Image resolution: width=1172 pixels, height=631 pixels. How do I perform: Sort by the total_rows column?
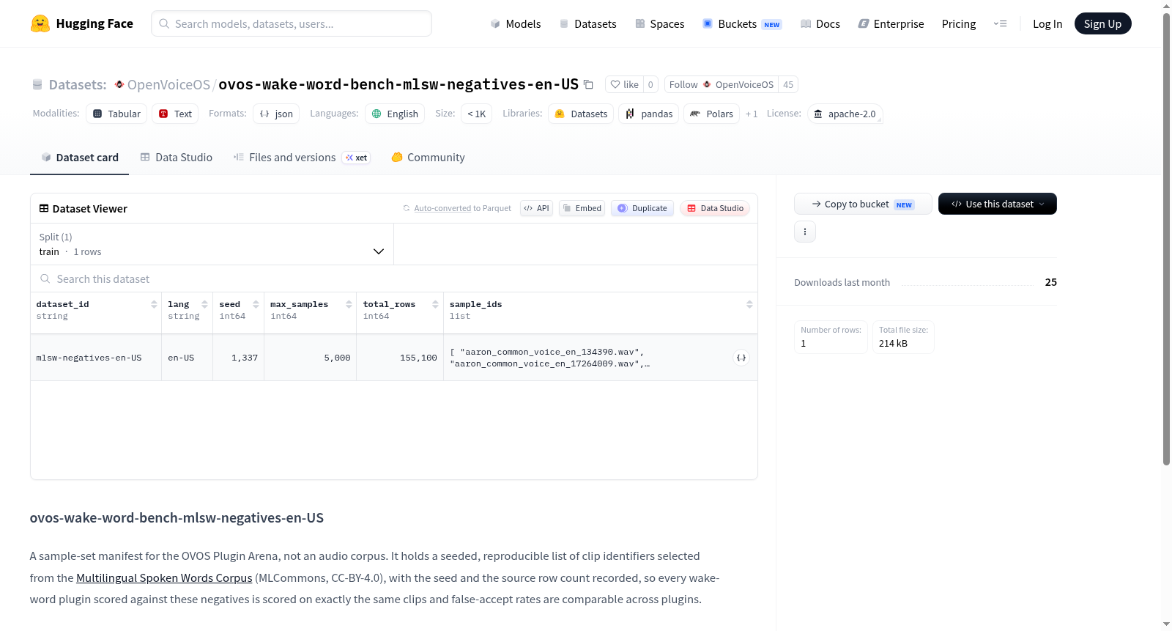435,304
